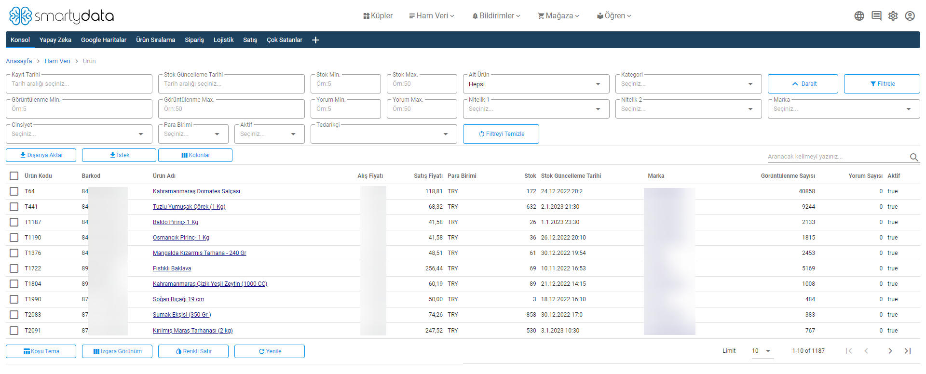Open the Nitelik 1 dropdown

tap(536, 109)
